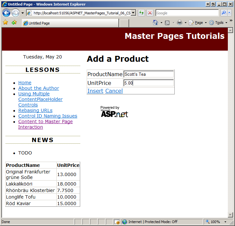Expand the Print options dropdown arrow
Viewport: 235px width, 226px height.
185,23
